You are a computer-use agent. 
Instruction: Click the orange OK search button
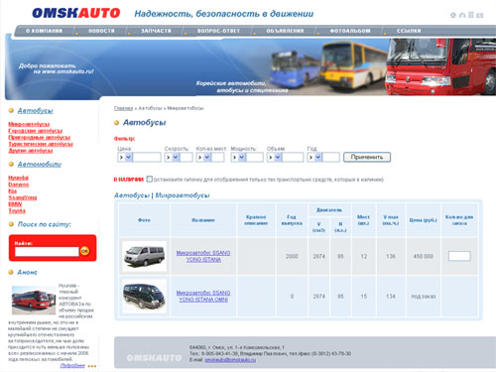pos(85,251)
